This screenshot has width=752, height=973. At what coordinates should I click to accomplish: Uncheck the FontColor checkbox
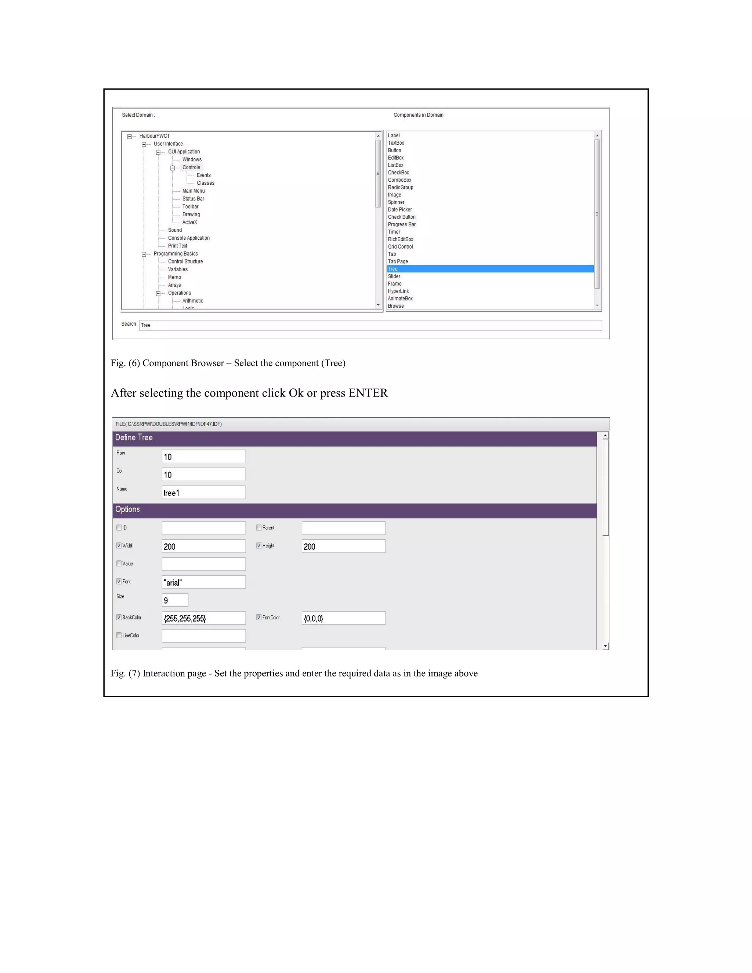259,617
